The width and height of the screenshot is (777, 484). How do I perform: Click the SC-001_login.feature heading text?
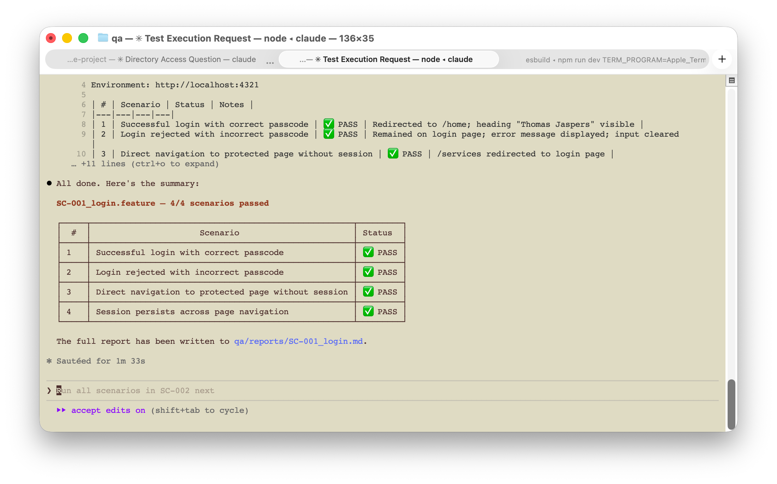coord(106,203)
